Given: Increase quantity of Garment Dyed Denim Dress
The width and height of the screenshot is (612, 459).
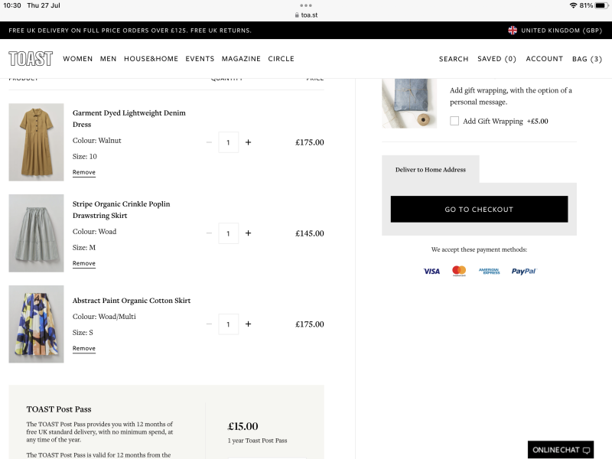Looking at the screenshot, I should (x=248, y=142).
